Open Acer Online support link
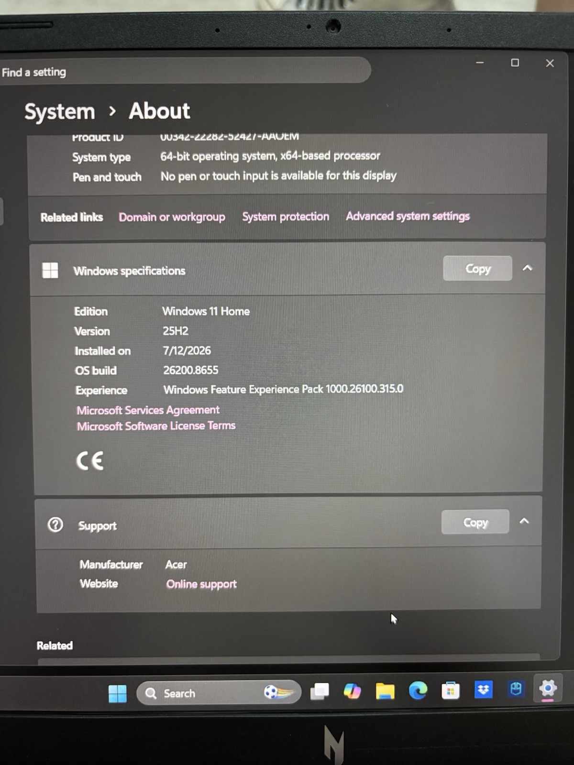 201,584
